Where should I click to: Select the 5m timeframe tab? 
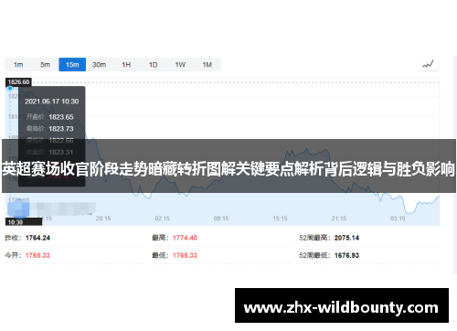pyautogui.click(x=45, y=65)
